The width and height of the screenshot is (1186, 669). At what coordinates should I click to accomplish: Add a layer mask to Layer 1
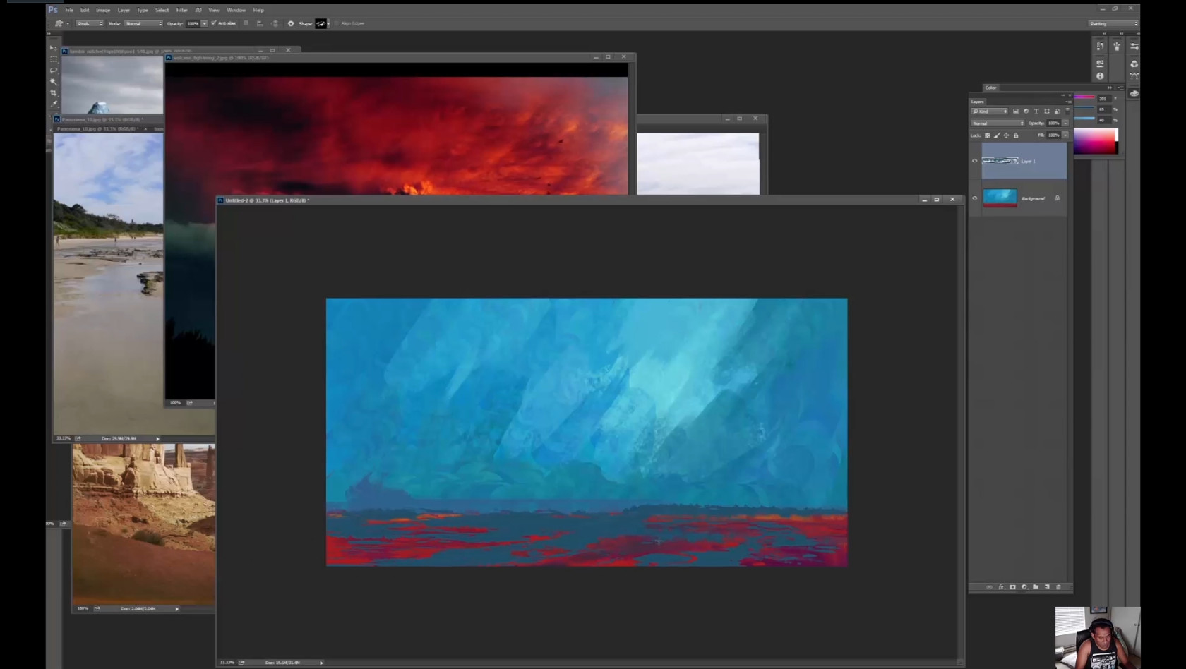point(1012,587)
